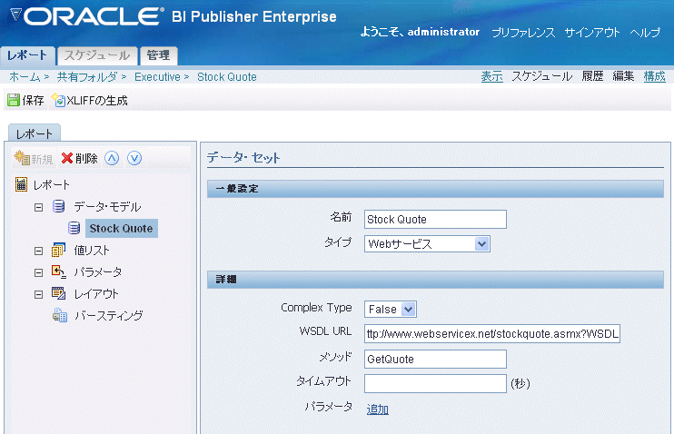Go to 共有フォルダ breadcrumb
Screen dimensions: 674x434
pyautogui.click(x=87, y=77)
